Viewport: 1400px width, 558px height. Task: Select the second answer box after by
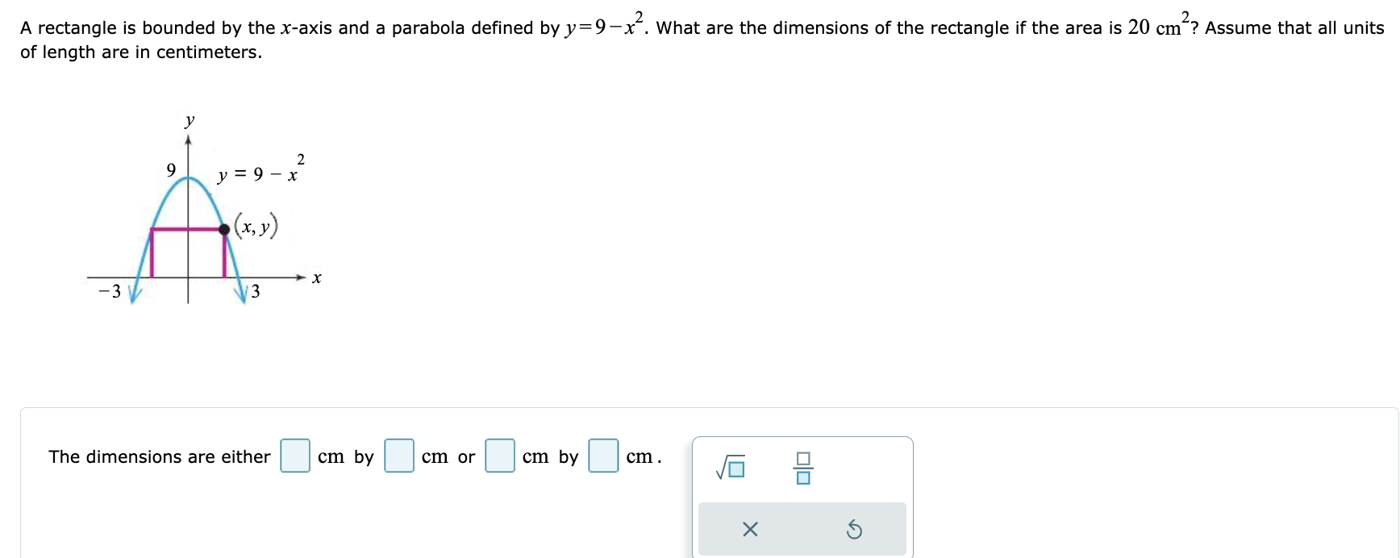[x=398, y=456]
